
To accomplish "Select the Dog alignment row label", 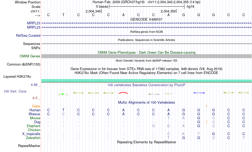I will [x=37, y=122].
